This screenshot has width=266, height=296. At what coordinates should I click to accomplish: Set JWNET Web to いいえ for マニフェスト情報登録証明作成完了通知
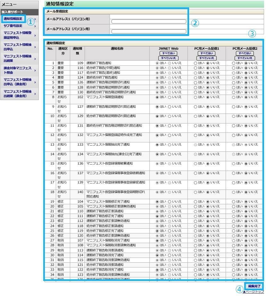click(x=170, y=135)
